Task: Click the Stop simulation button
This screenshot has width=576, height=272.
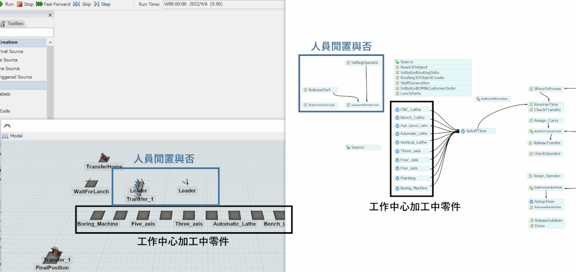Action: point(25,4)
